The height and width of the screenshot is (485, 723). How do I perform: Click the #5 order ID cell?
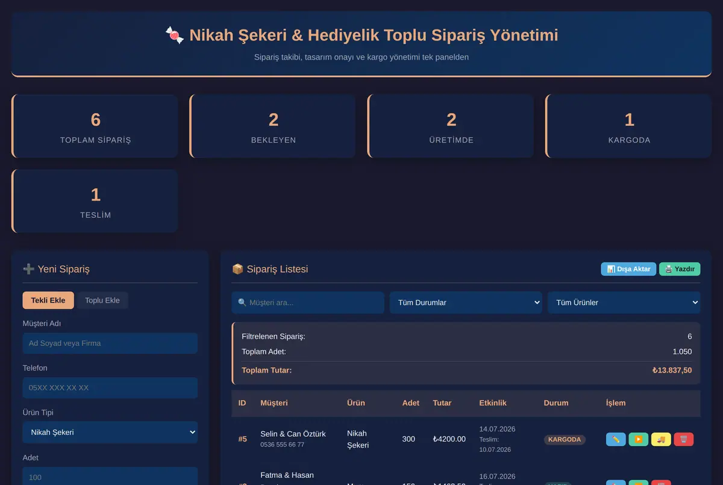tap(242, 439)
